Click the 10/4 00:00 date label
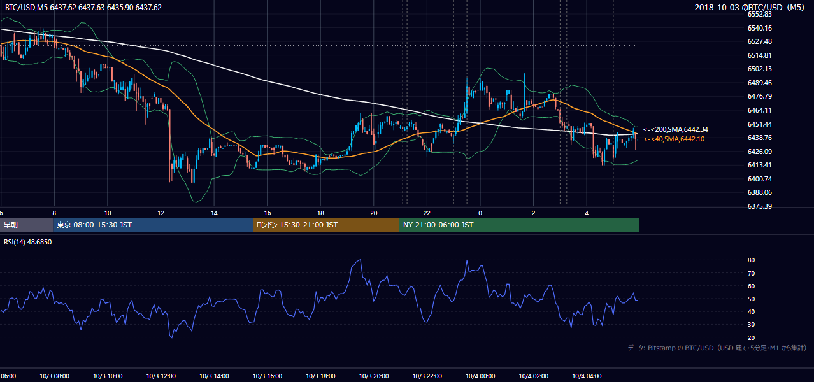Viewport: 814px width, 382px height. point(480,376)
